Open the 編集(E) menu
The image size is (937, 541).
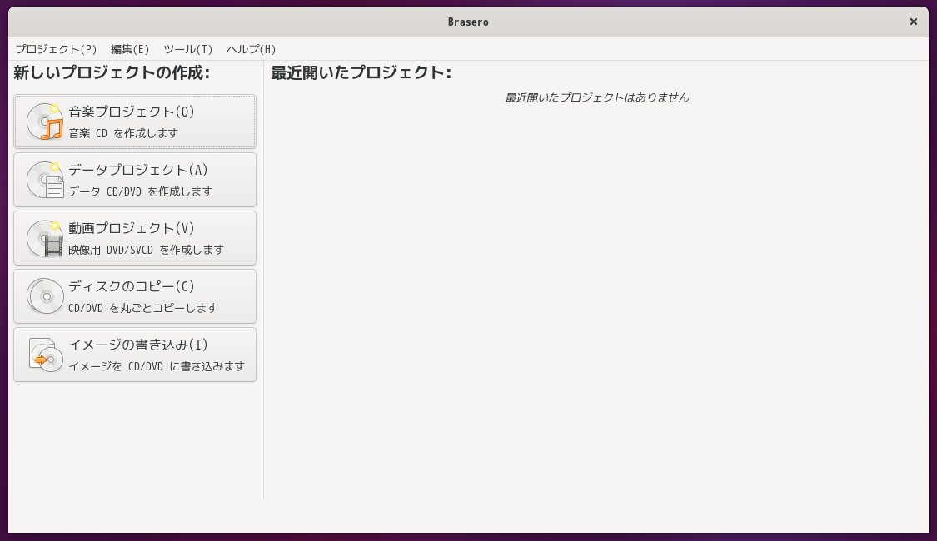[130, 49]
